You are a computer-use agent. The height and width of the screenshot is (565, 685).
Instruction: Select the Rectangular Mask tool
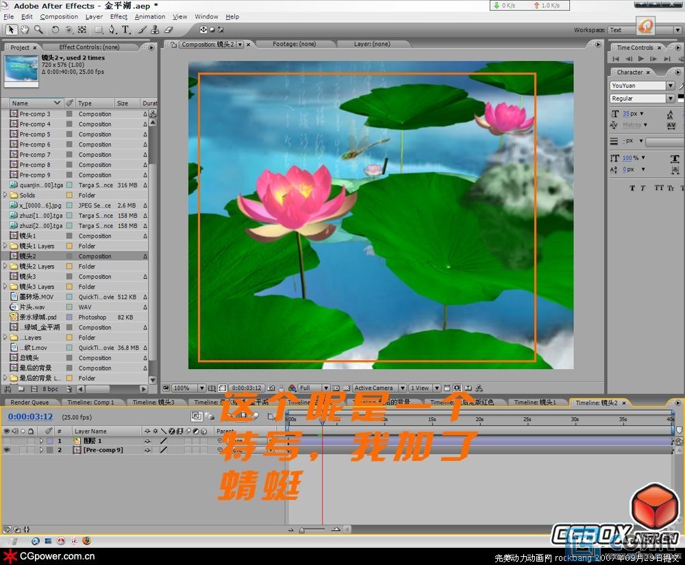99,29
